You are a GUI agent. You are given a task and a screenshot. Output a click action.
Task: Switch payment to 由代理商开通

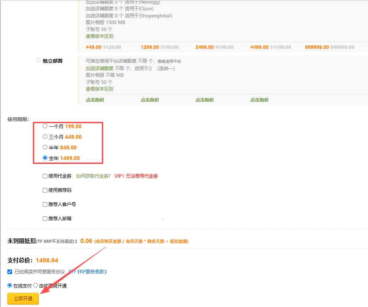(35, 285)
